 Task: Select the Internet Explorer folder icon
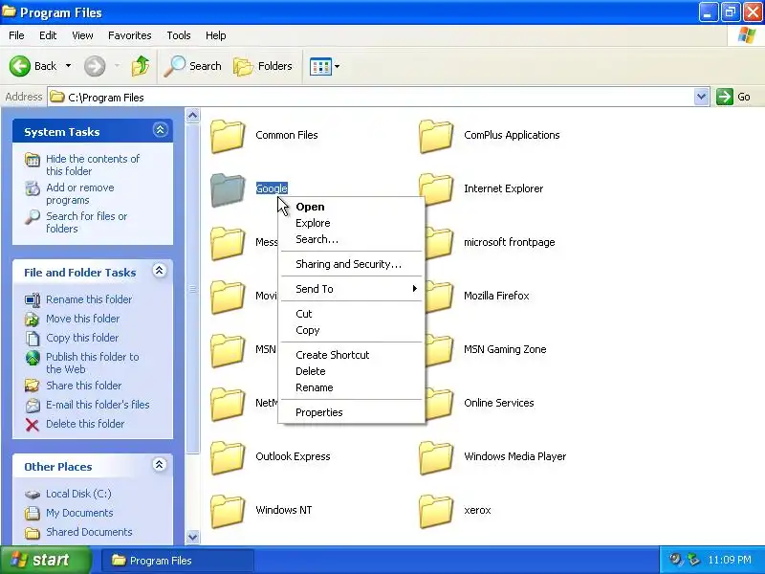pyautogui.click(x=436, y=189)
